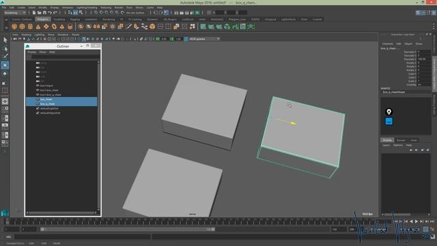The image size is (437, 246).
Task: Toggle the defaultLightSet checkbox icon in Outliner
Action: pyautogui.click(x=38, y=109)
